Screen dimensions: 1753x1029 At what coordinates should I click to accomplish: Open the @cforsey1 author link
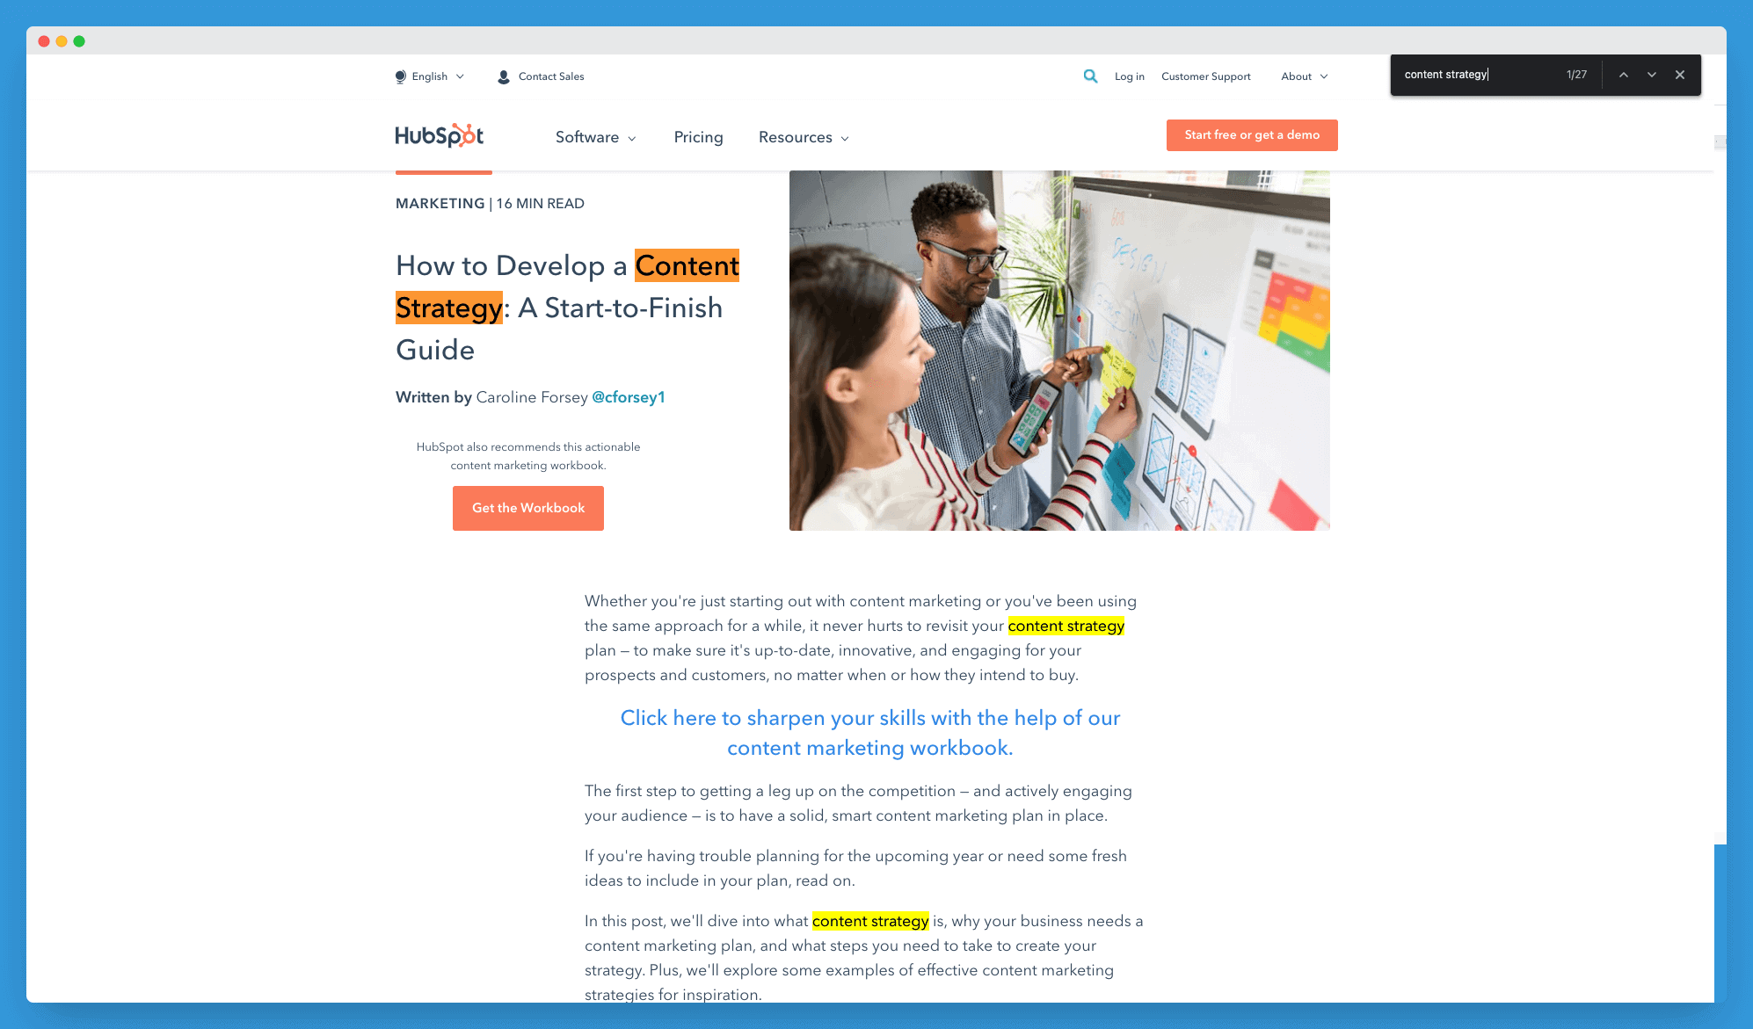[629, 397]
